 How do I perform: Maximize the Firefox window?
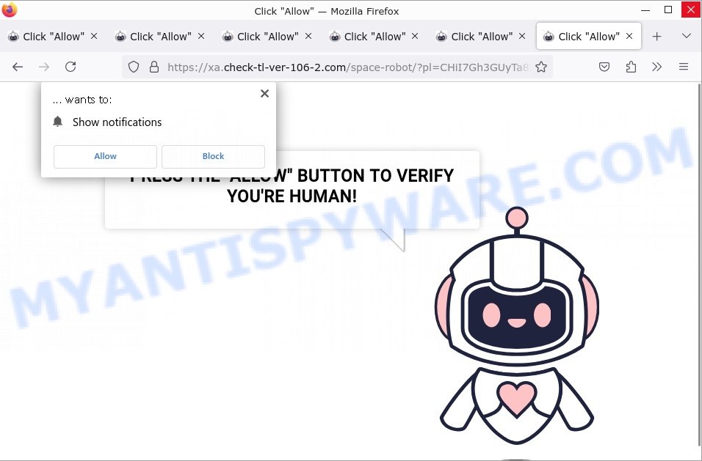click(668, 10)
